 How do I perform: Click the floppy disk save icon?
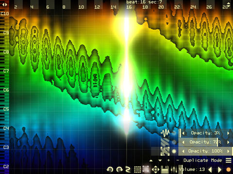[x=165, y=170]
